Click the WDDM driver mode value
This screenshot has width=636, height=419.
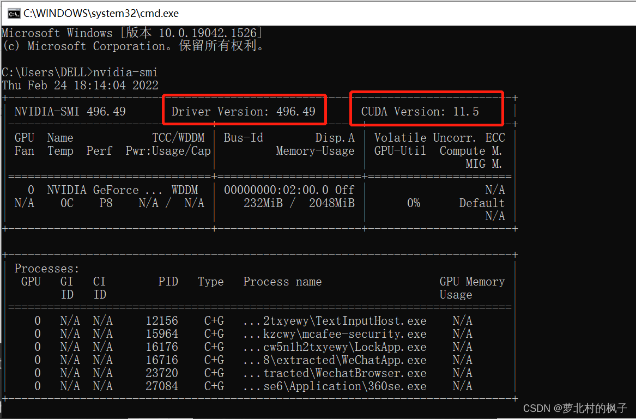[185, 190]
